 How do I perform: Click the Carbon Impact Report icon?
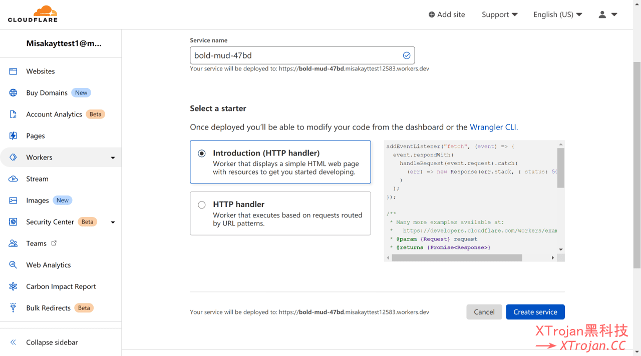(14, 286)
